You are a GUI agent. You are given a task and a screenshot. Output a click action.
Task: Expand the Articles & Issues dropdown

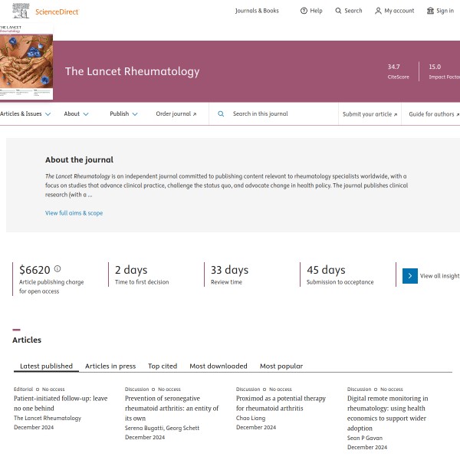tap(26, 114)
